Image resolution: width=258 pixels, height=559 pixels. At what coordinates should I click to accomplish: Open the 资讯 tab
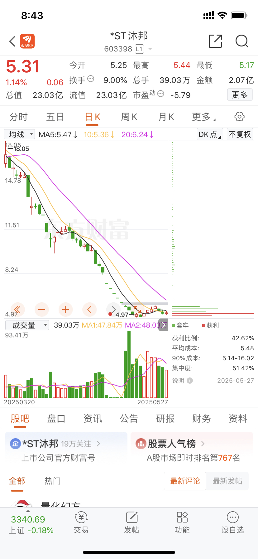point(93,419)
